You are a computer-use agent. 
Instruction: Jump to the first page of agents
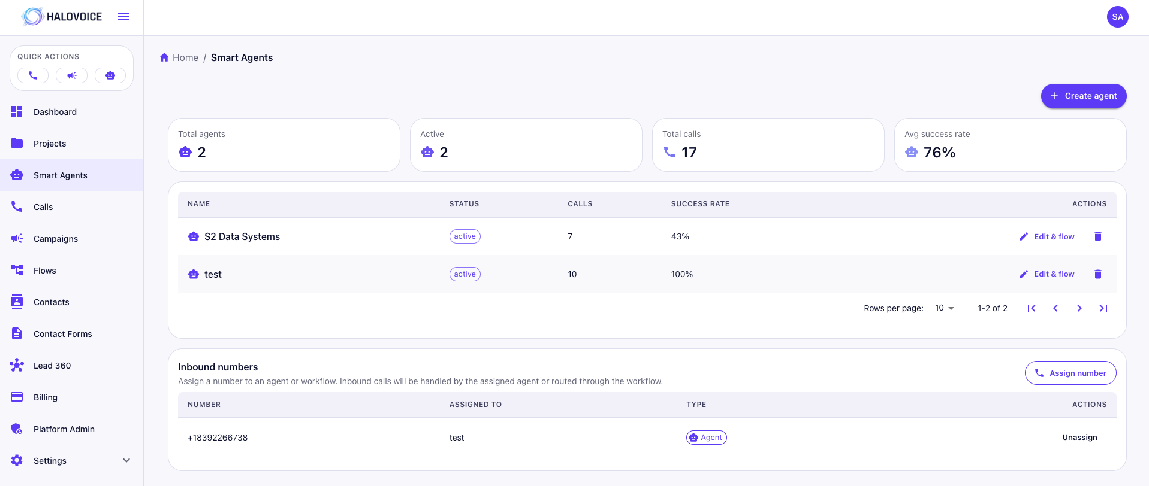1032,308
